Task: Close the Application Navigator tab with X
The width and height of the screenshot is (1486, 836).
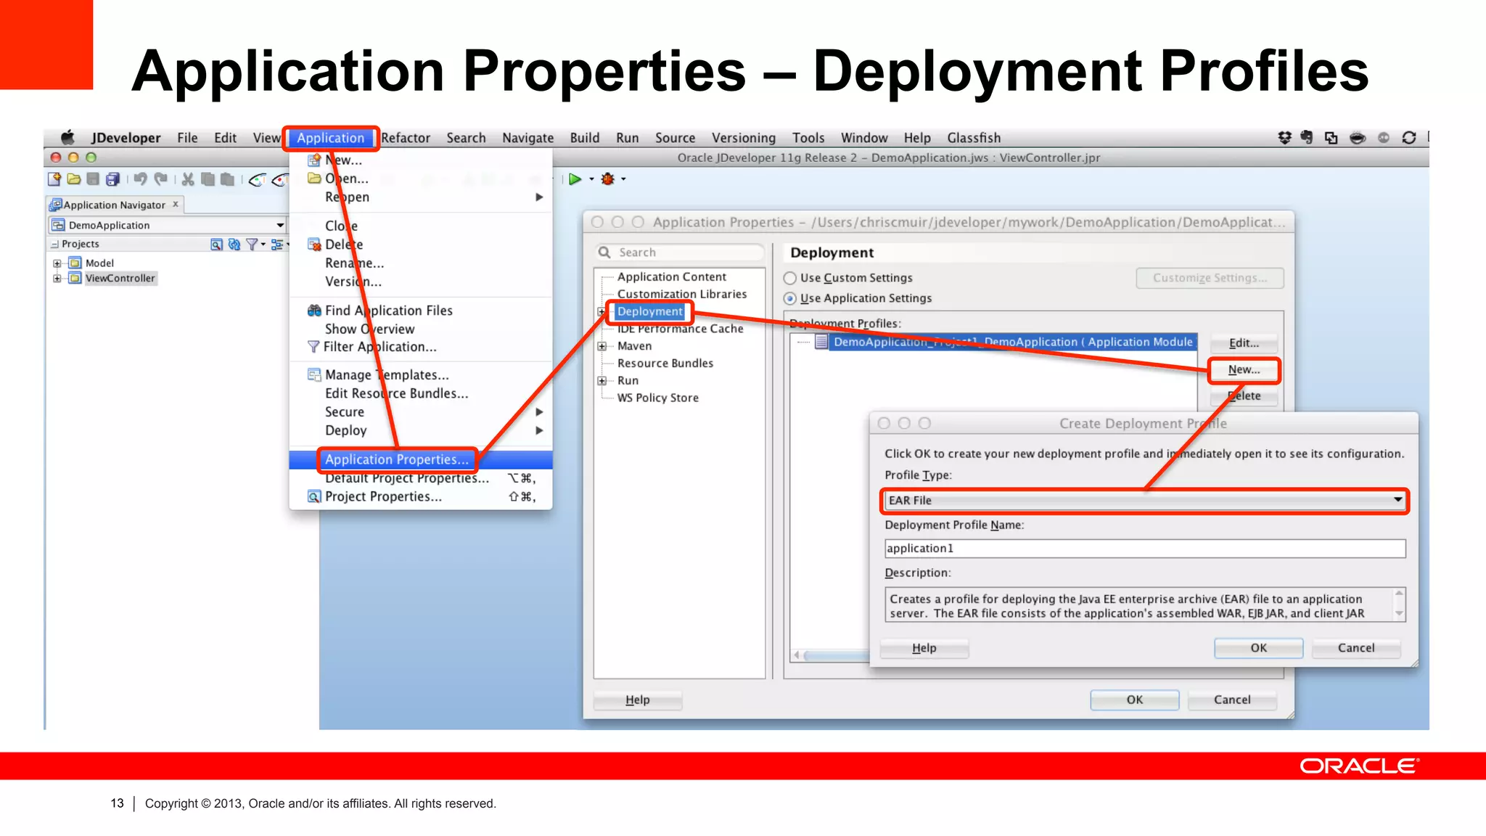Action: (x=176, y=205)
